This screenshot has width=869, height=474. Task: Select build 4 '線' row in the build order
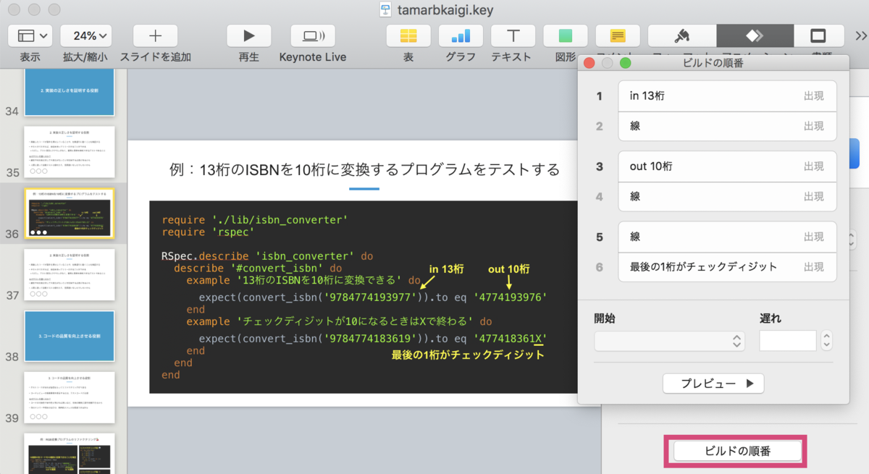[x=728, y=196]
